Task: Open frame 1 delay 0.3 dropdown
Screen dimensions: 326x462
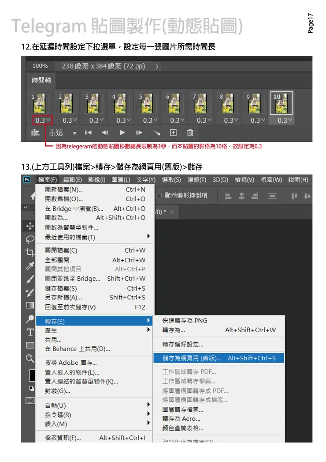Action: tap(43, 120)
